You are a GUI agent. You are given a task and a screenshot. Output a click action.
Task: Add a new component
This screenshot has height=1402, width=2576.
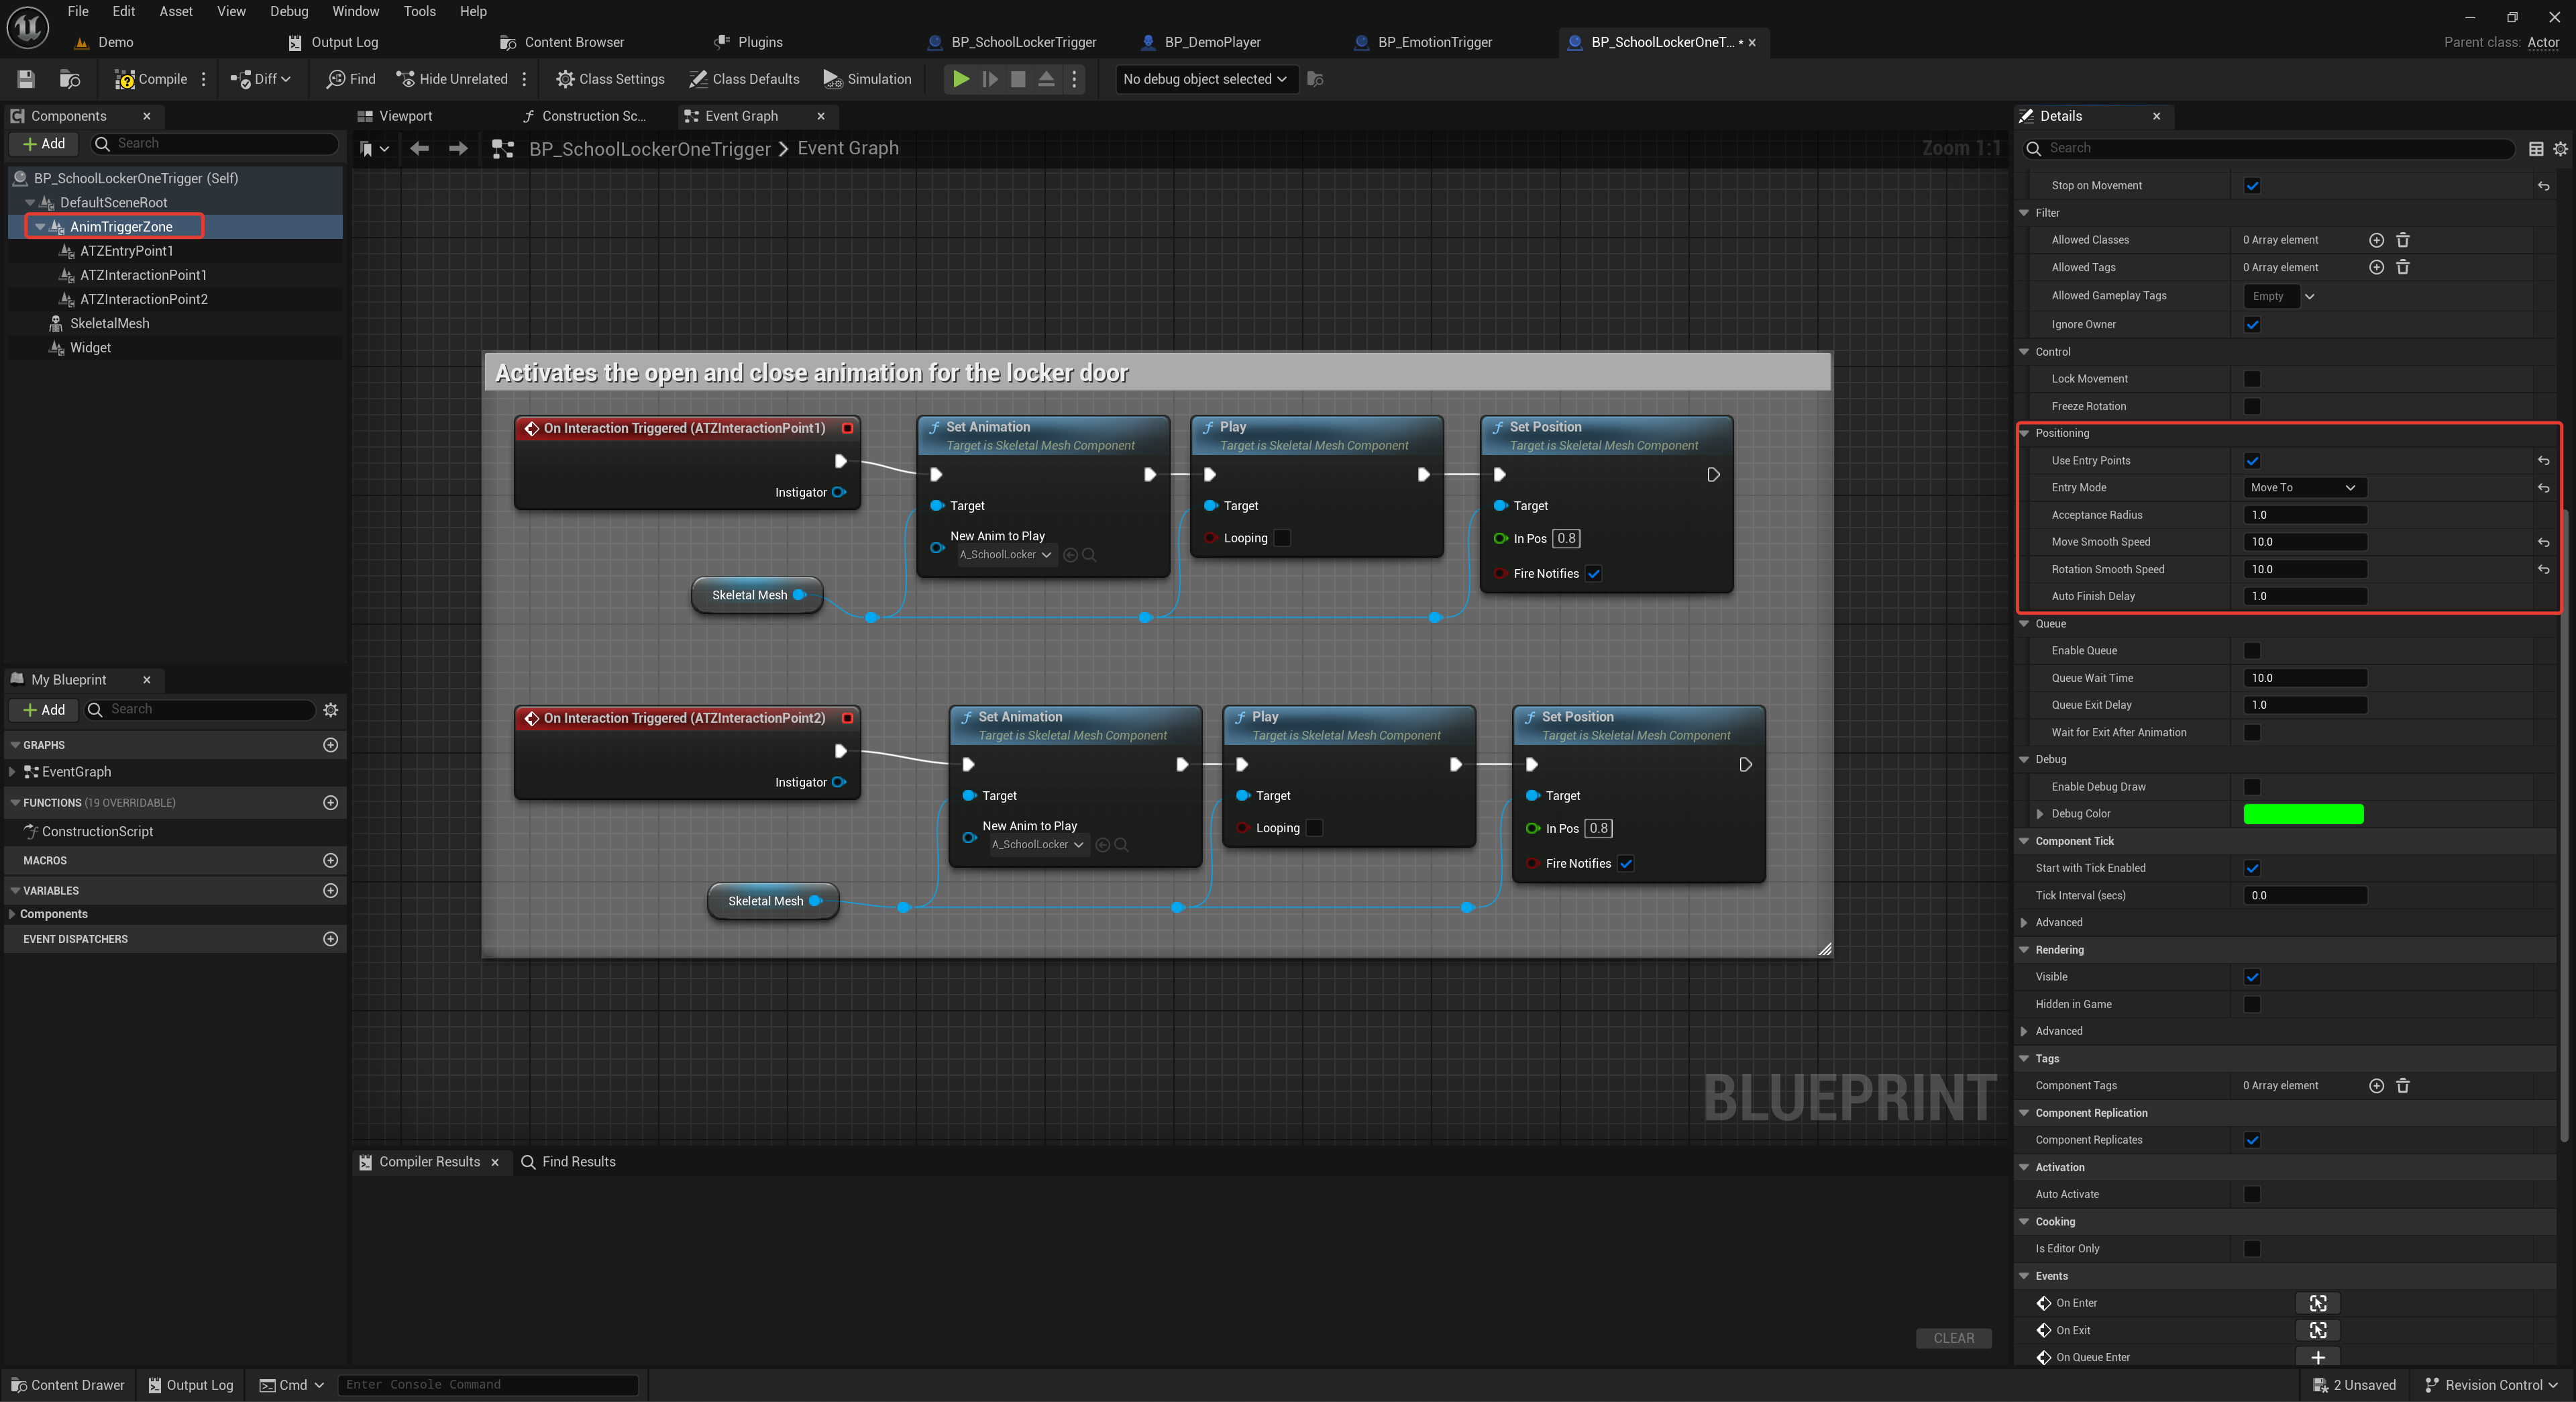coord(44,143)
